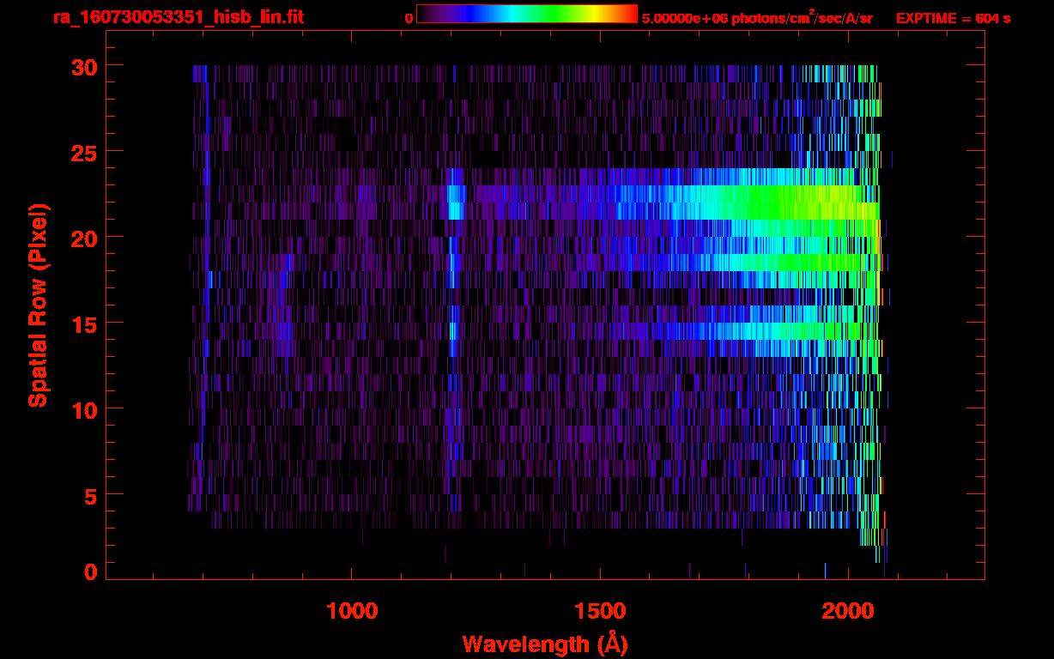Click the red end of the color bar
Viewport: 1054px width, 659px height.
[x=630, y=14]
